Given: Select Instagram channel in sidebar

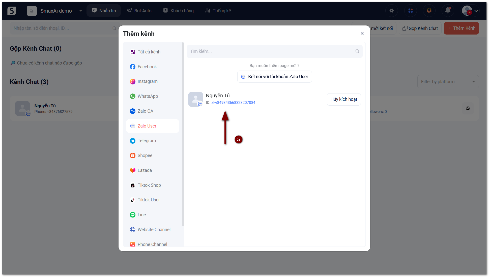Looking at the screenshot, I should click(147, 81).
